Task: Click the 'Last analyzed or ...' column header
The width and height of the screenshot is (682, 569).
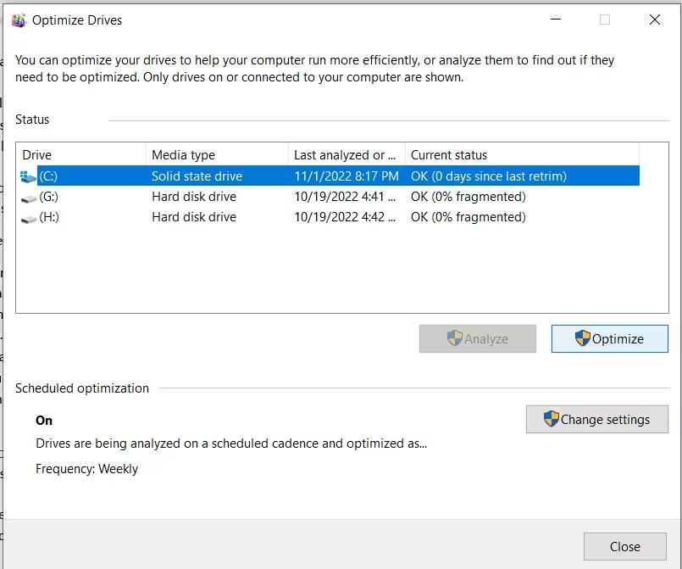Action: click(x=347, y=155)
